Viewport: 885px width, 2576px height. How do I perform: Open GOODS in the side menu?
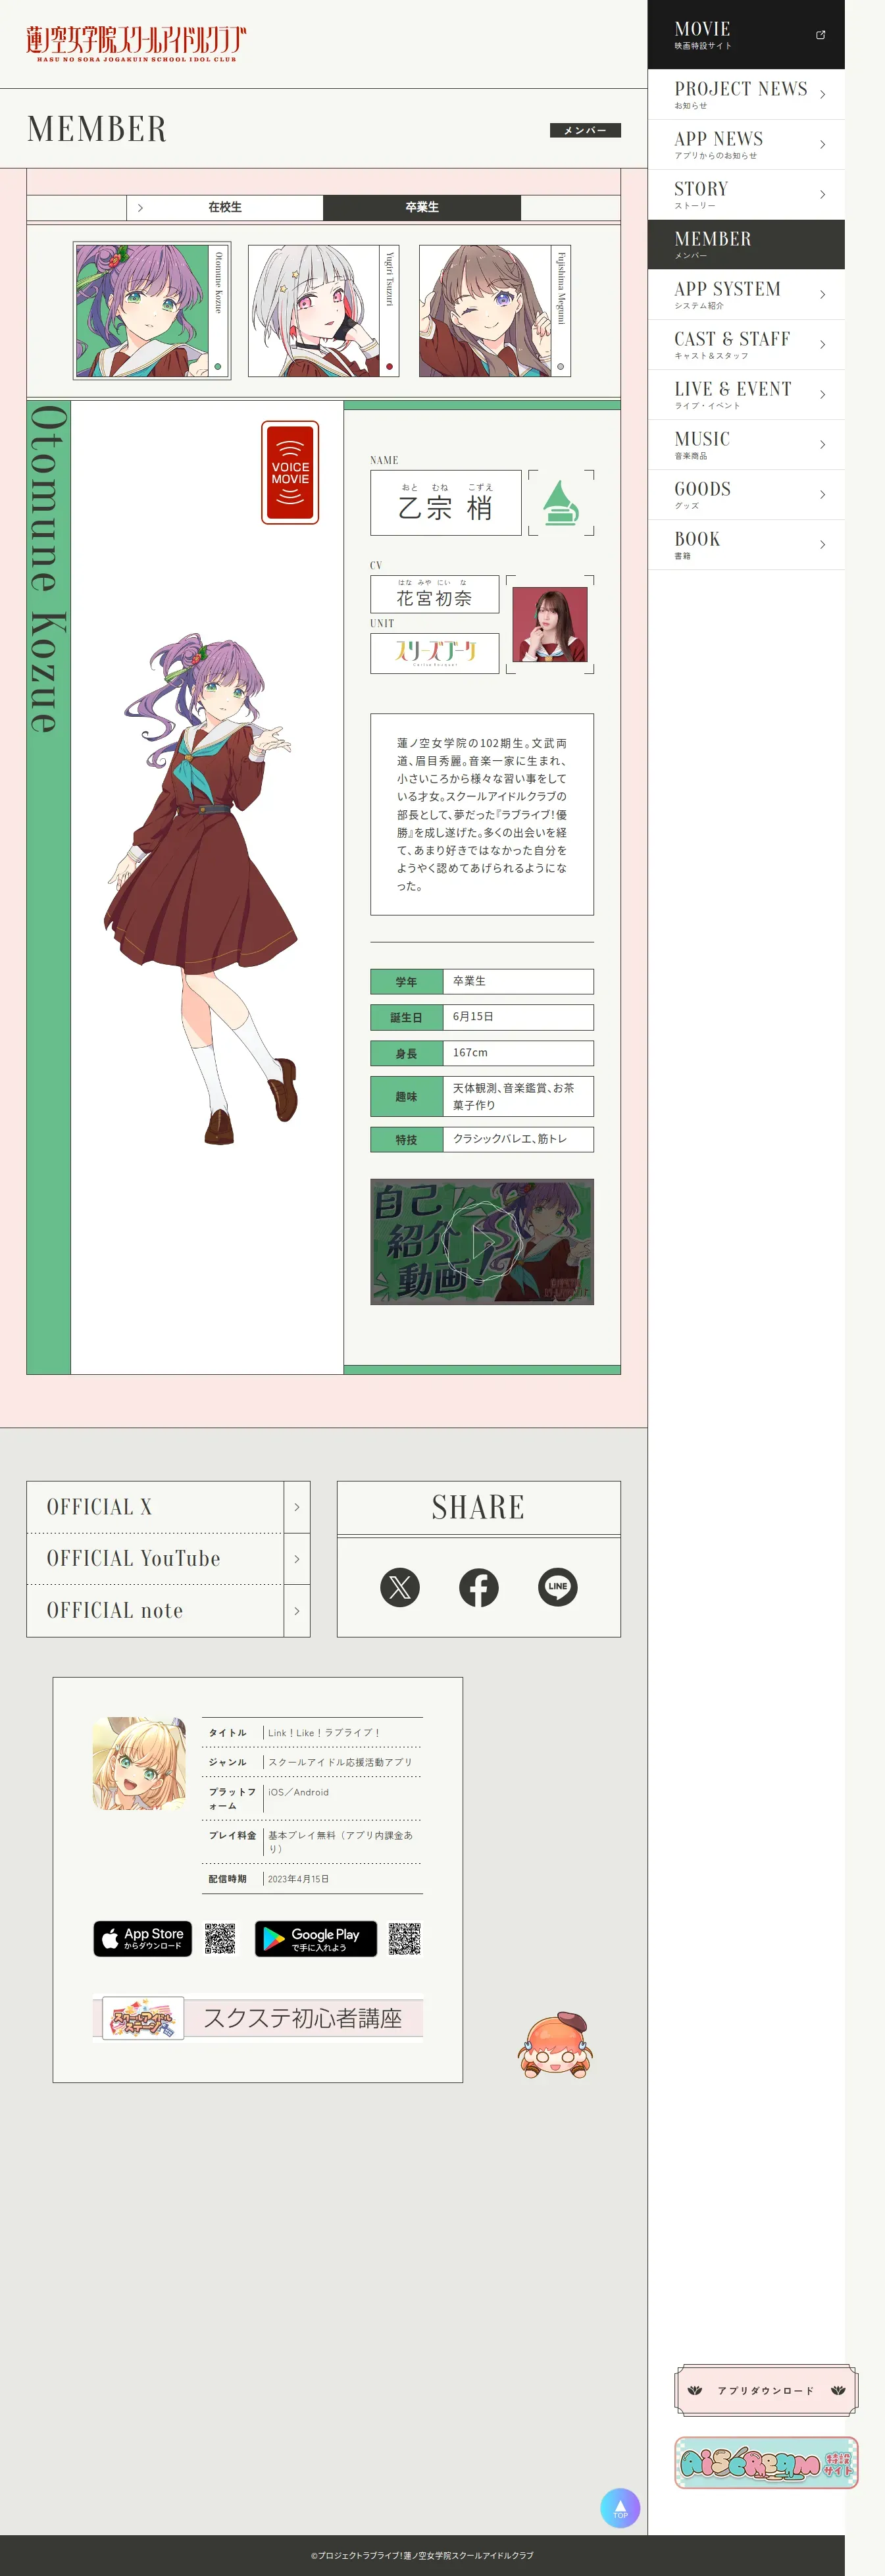746,494
